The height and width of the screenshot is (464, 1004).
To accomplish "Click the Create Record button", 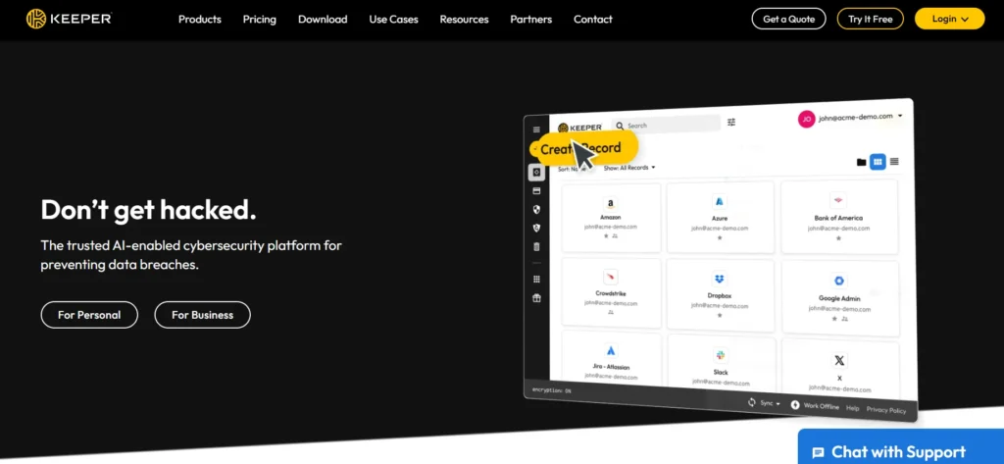I will tap(585, 148).
